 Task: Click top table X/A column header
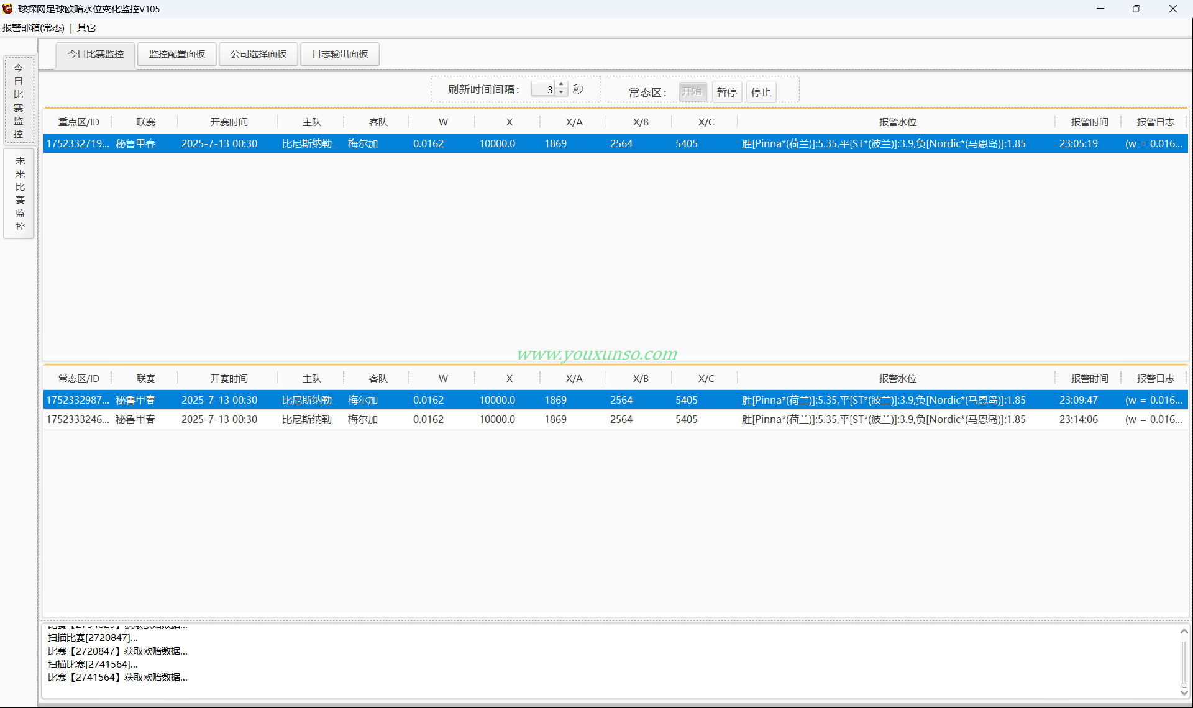pyautogui.click(x=574, y=122)
